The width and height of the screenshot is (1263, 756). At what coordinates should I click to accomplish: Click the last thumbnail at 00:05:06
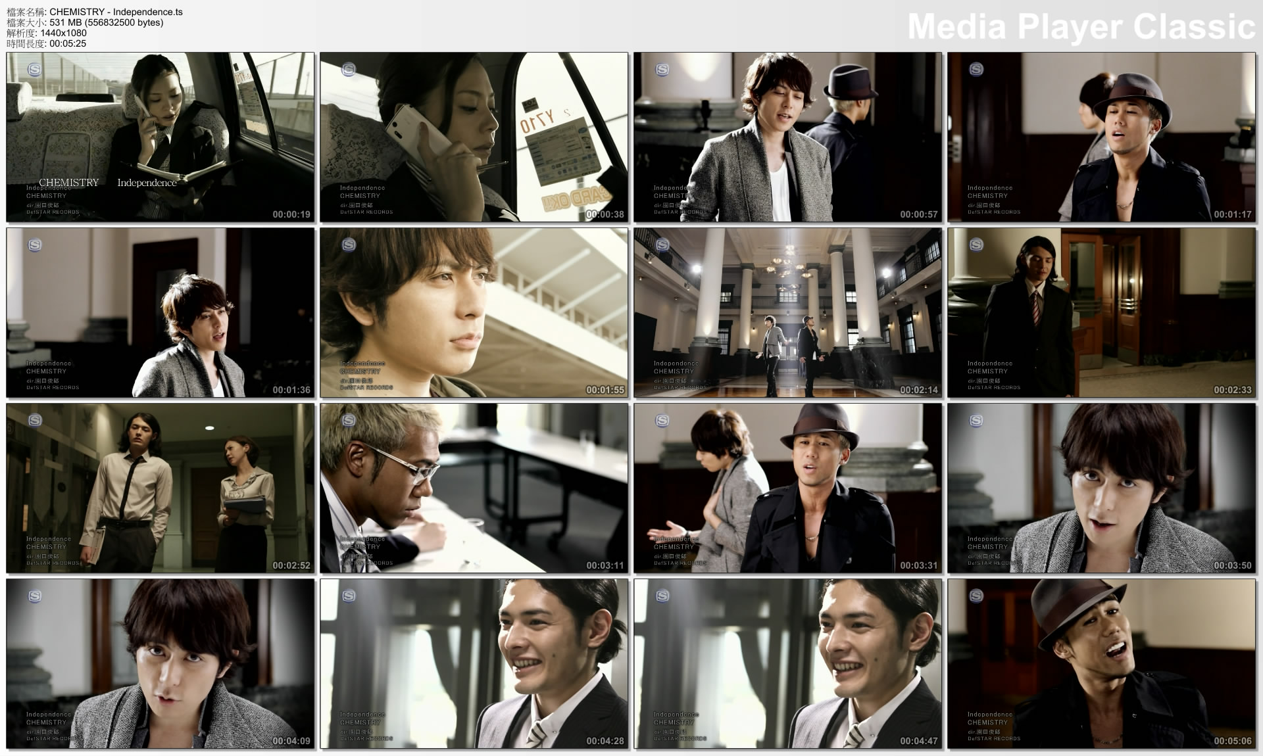(x=1101, y=663)
